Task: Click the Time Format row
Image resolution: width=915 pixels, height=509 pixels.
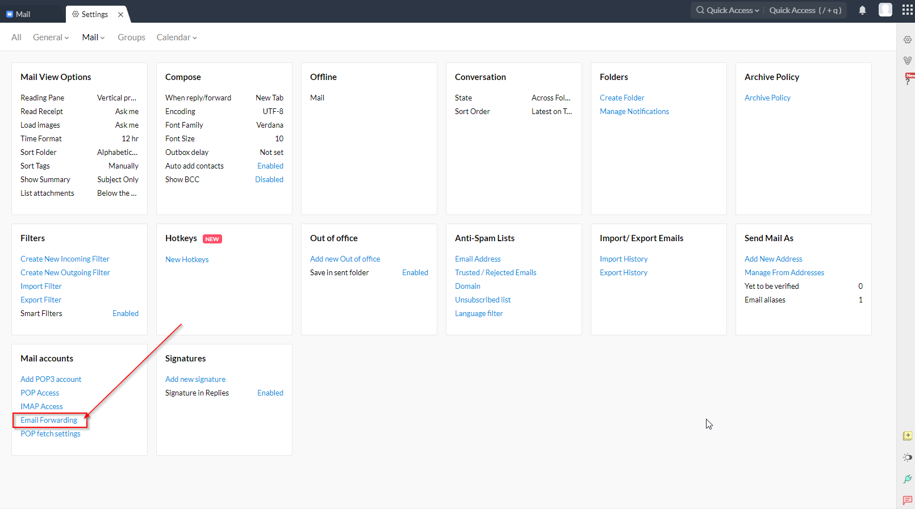Action: (80, 138)
